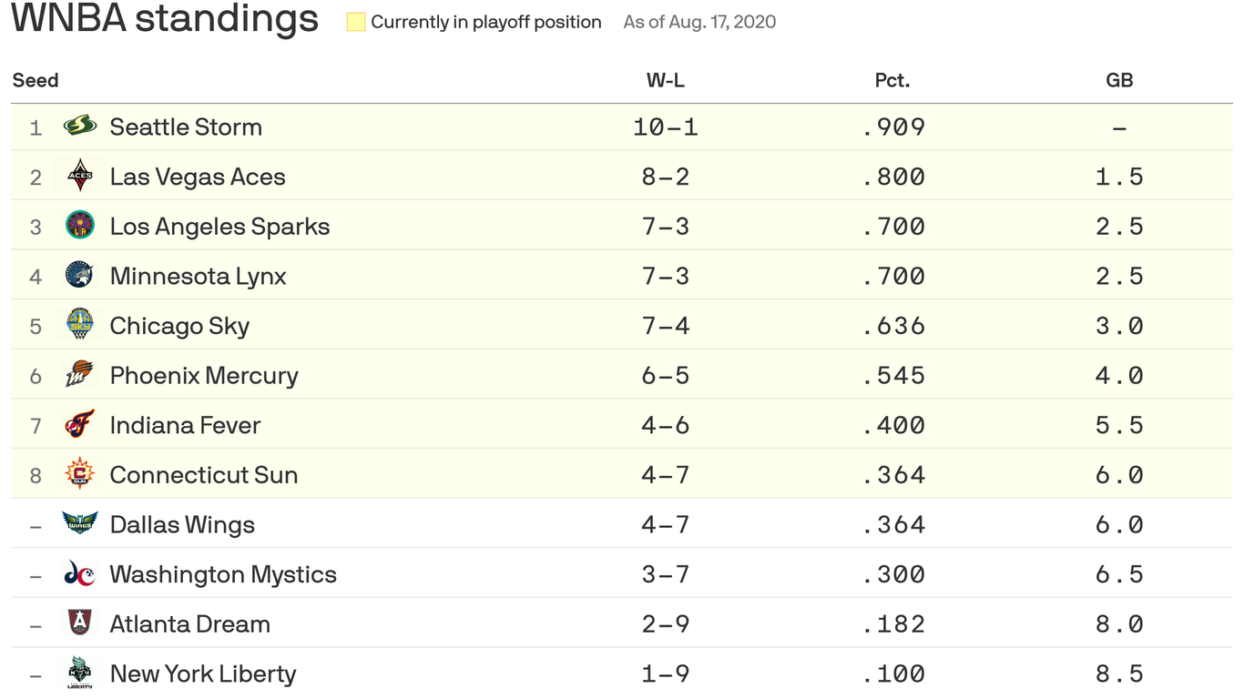Click the W-L column header
The width and height of the screenshot is (1244, 699).
665,80
